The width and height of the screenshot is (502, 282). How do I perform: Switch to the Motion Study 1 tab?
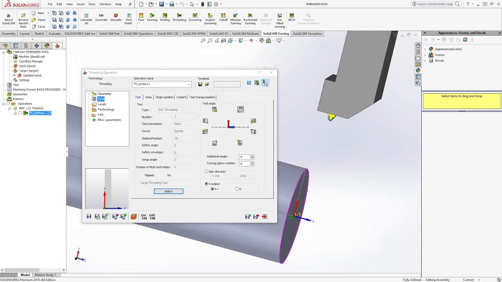[x=45, y=275]
